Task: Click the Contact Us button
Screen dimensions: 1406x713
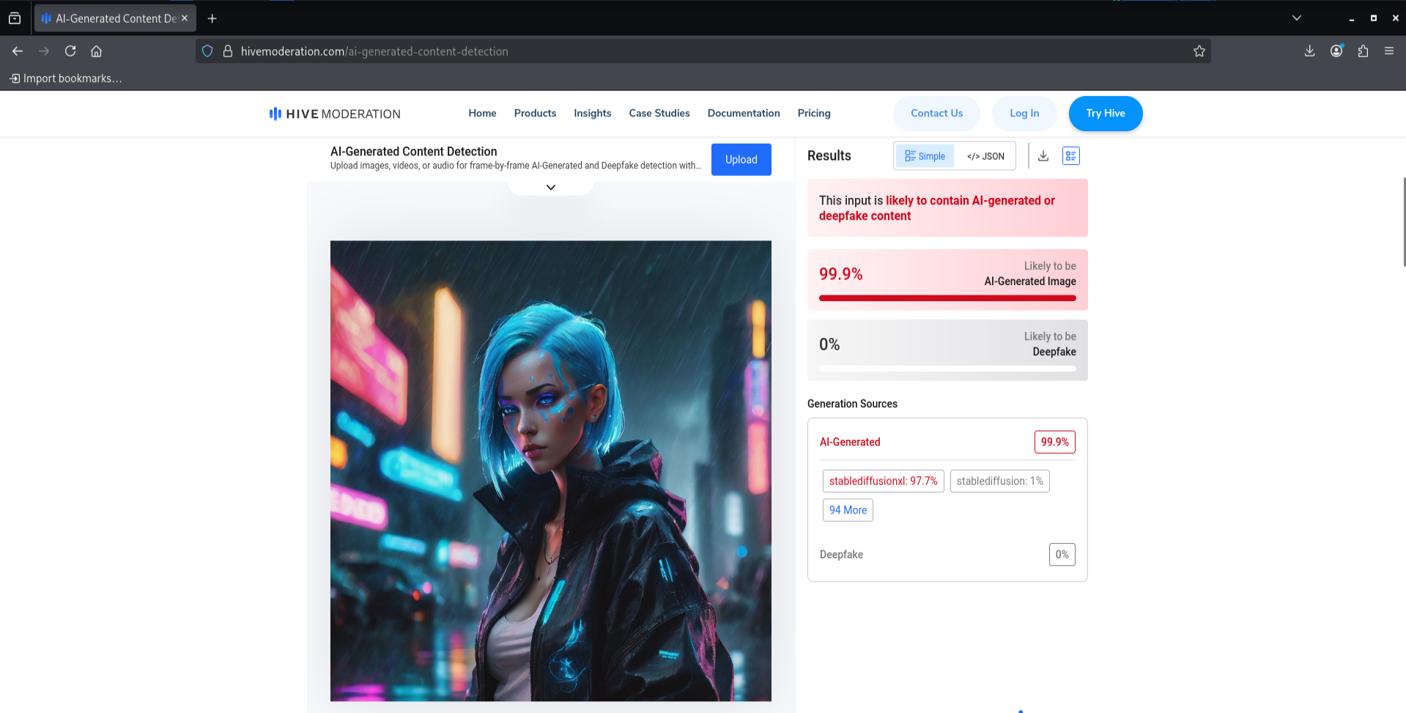Action: pyautogui.click(x=936, y=114)
